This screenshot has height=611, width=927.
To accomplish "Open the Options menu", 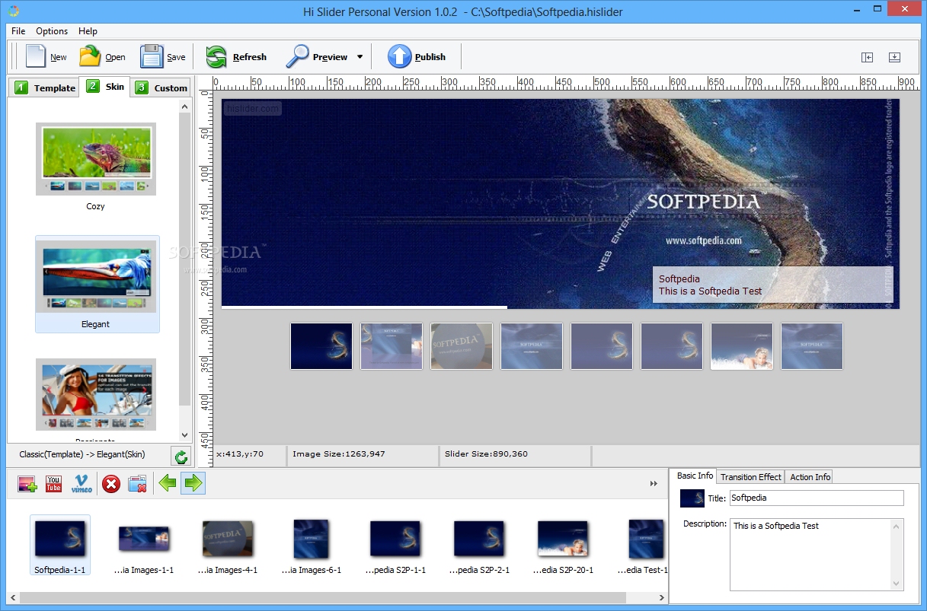I will 52,31.
